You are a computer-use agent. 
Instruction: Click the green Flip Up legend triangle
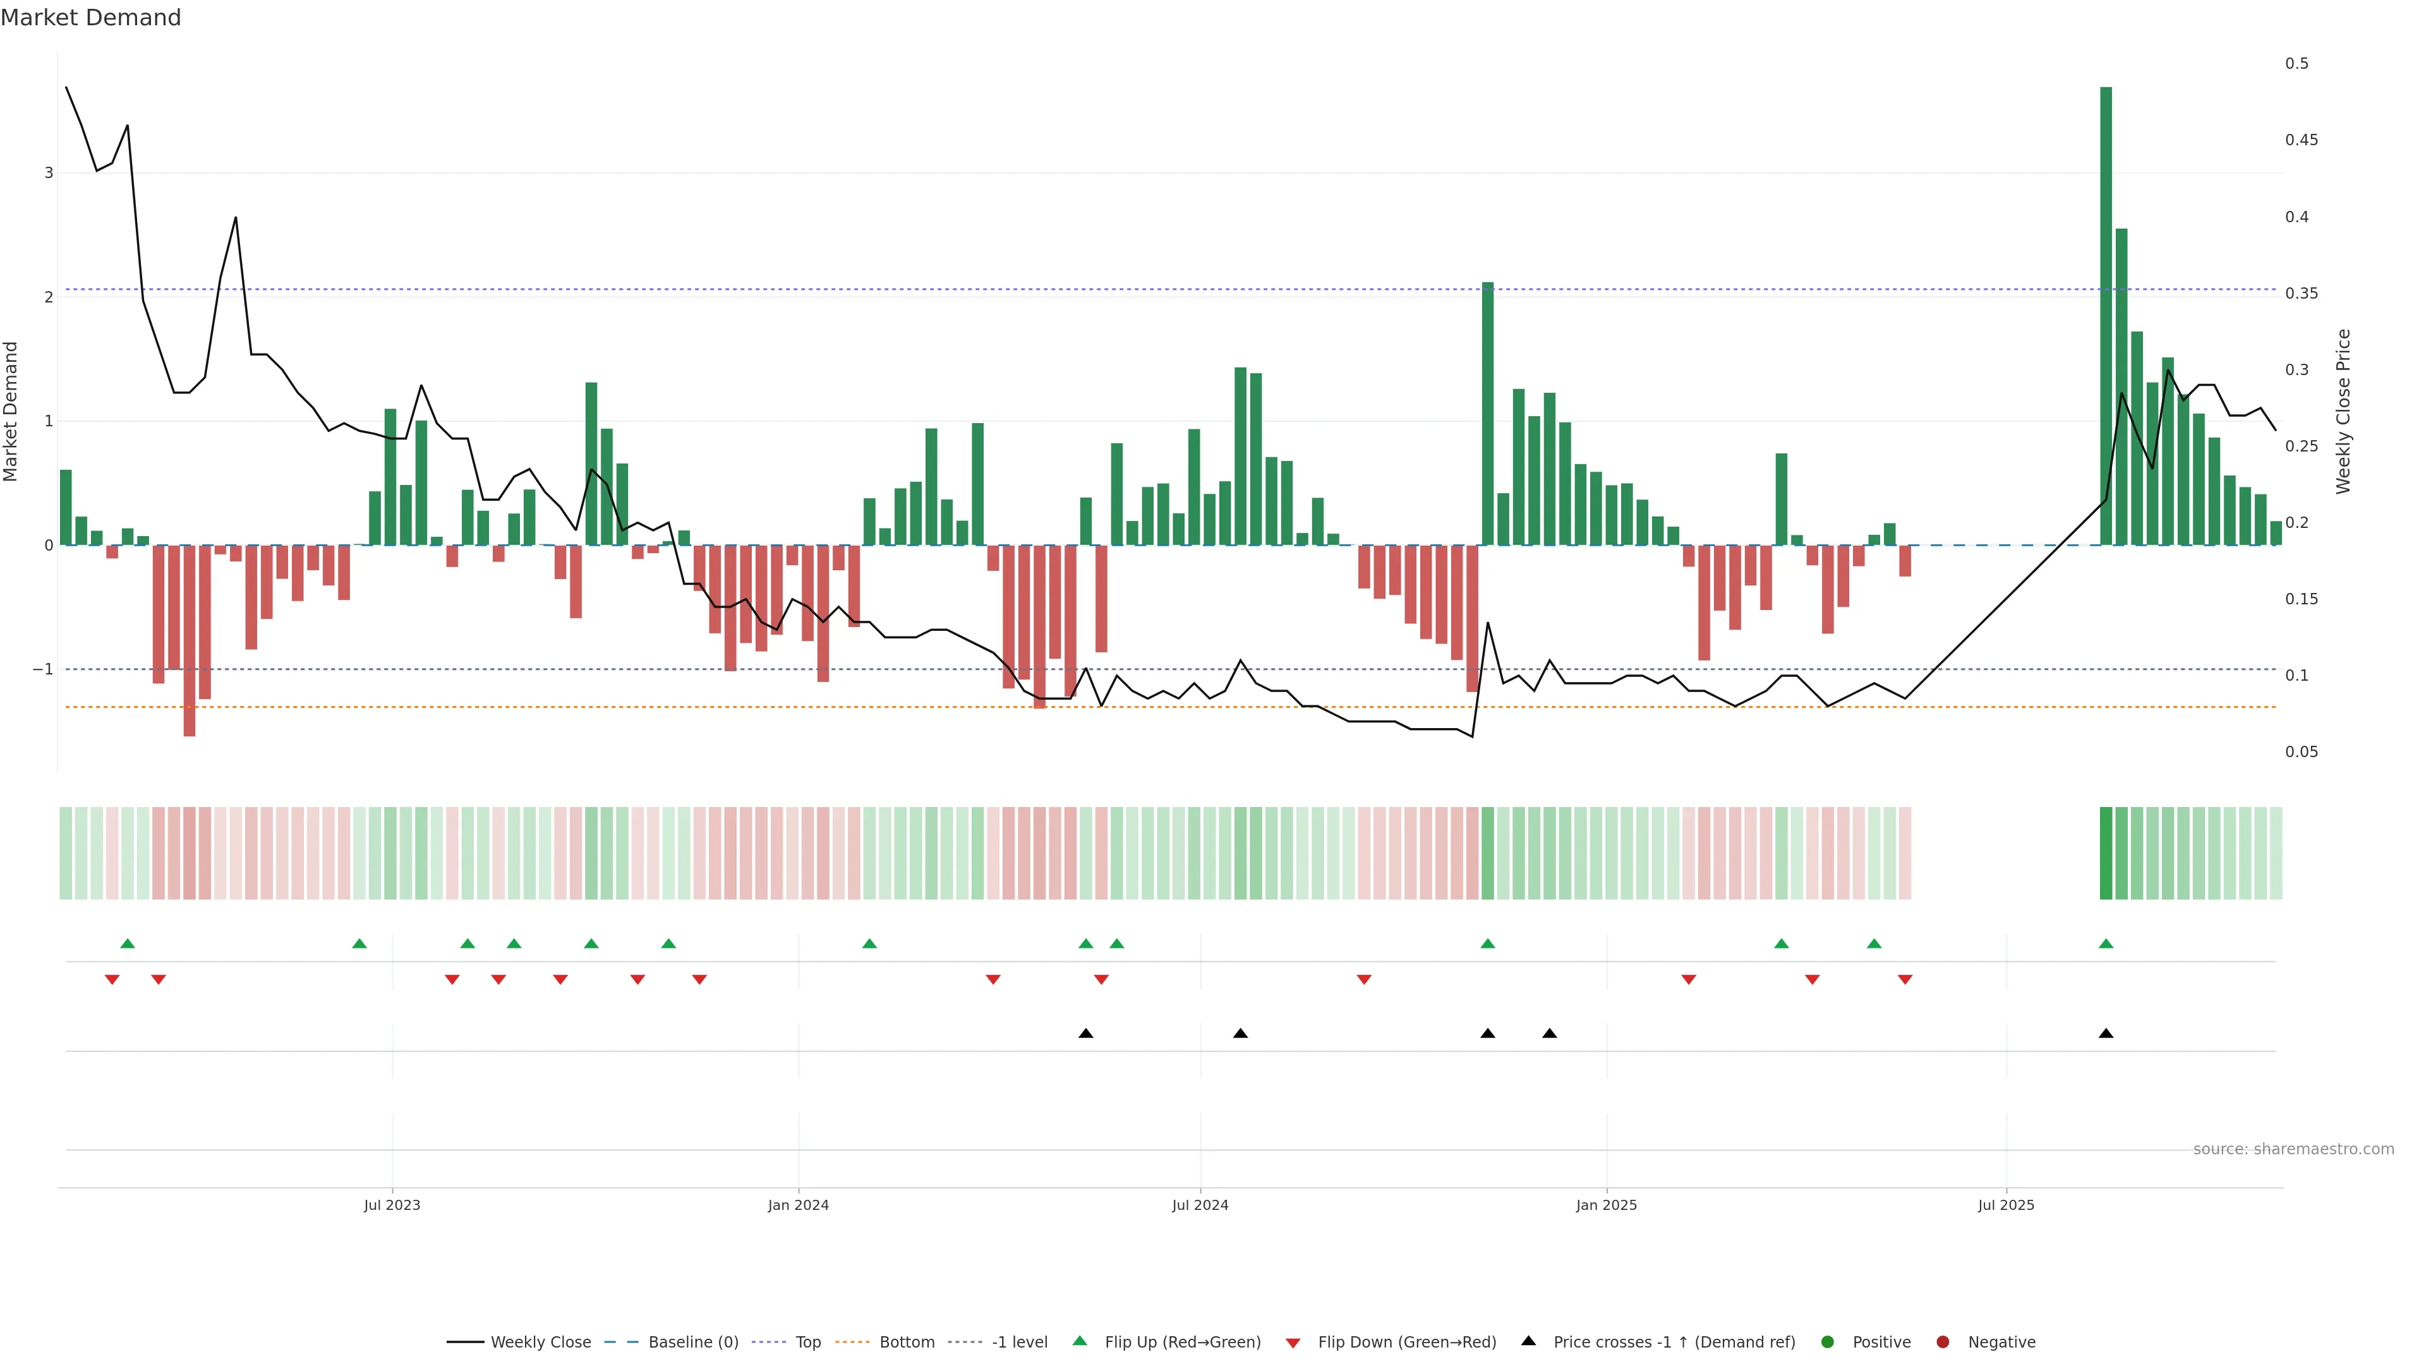tap(1079, 1341)
